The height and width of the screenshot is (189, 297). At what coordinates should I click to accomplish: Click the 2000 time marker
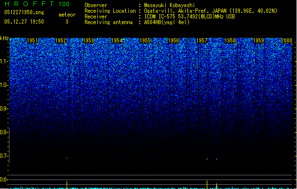pos(287,41)
